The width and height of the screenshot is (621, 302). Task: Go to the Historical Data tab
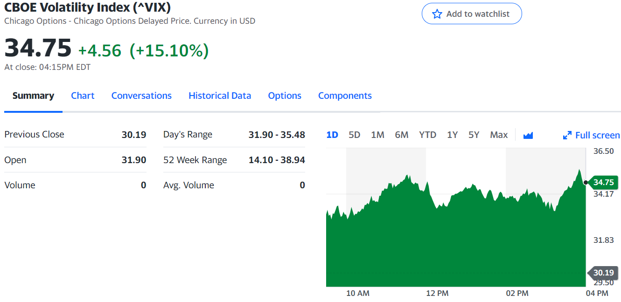(220, 96)
